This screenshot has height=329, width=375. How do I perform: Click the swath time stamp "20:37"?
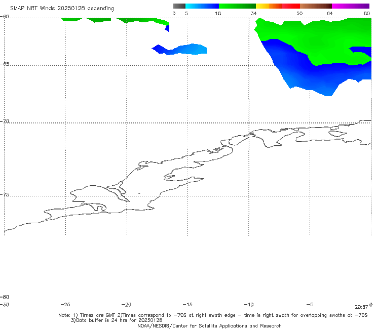pos(361,307)
